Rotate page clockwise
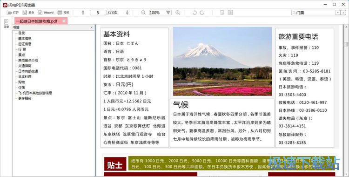 pyautogui.click(x=202, y=13)
